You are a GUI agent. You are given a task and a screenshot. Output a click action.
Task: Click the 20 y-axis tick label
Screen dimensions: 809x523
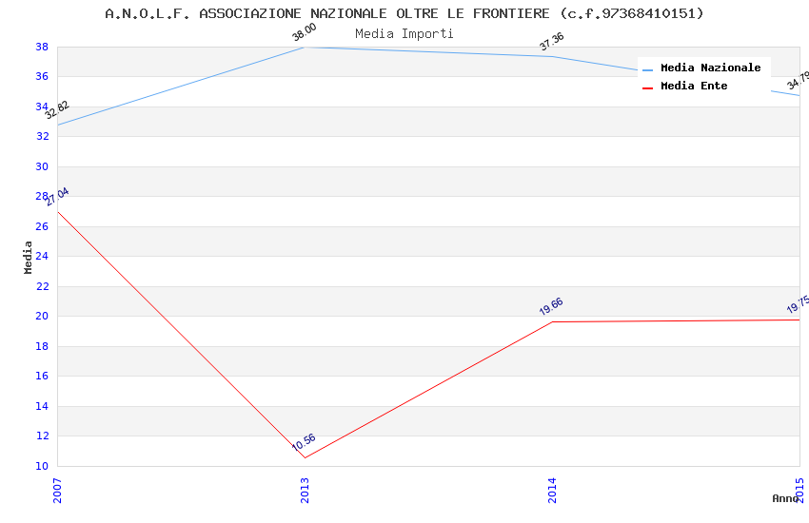(x=42, y=316)
